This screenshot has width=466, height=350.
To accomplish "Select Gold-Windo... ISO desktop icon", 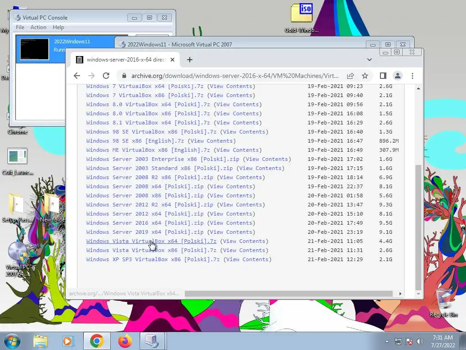I will (302, 18).
